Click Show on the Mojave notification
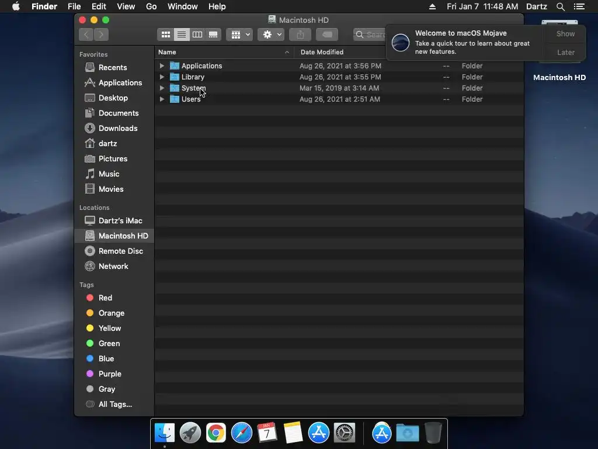The width and height of the screenshot is (598, 449). [565, 34]
